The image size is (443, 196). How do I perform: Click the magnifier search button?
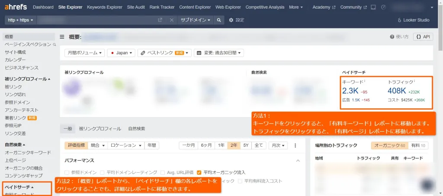[x=218, y=20]
